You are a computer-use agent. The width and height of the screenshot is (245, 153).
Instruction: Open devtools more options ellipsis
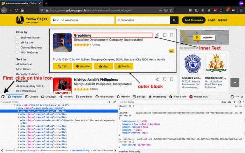[237, 97]
